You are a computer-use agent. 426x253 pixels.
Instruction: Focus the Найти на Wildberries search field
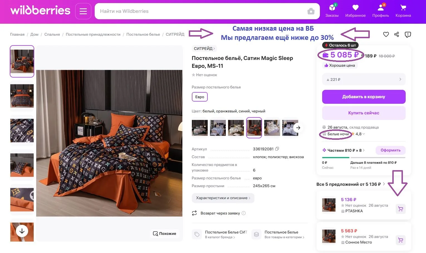200,11
